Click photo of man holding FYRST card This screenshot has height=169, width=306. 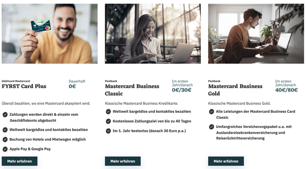pyautogui.click(x=49, y=34)
